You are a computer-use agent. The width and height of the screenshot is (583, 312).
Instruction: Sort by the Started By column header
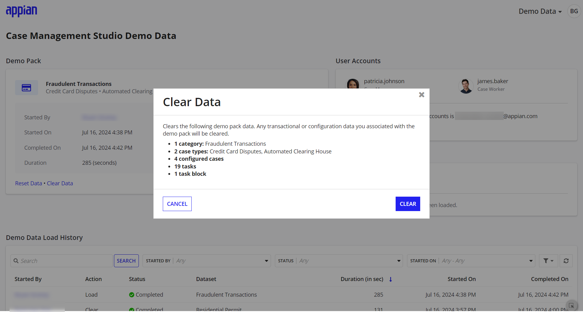point(28,279)
